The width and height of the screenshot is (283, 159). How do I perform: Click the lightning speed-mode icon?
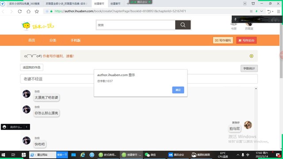click(x=256, y=11)
